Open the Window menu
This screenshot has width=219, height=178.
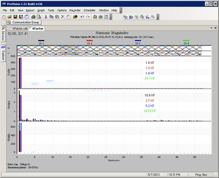click(x=104, y=10)
